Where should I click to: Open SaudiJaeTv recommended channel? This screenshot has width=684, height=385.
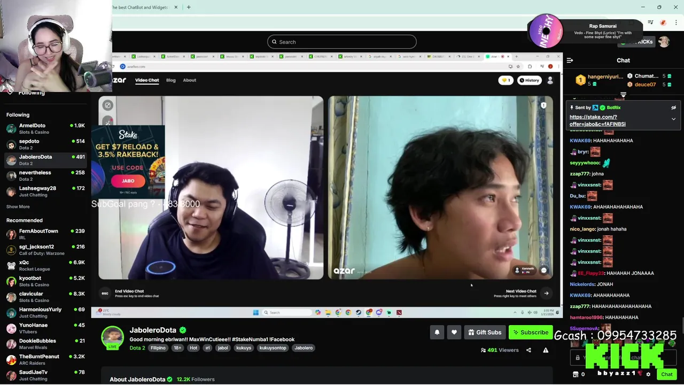(x=45, y=375)
